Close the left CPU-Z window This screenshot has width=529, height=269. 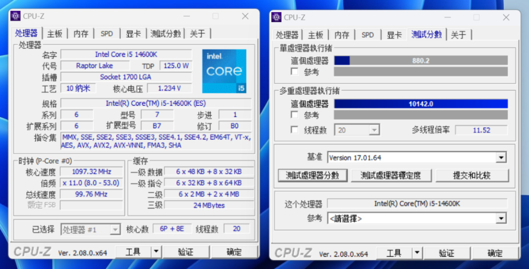tap(245, 16)
